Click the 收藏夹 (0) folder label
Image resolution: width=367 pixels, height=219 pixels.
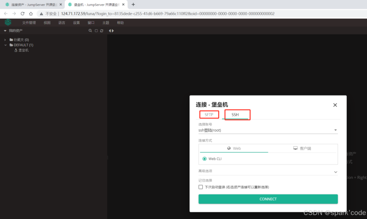point(21,40)
